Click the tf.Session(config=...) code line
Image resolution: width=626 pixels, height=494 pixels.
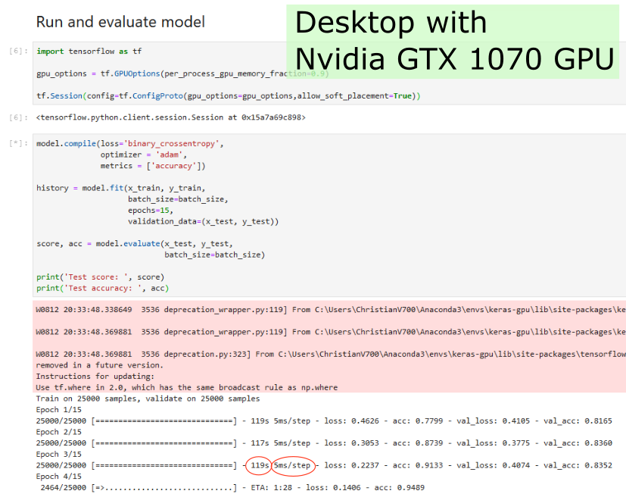[229, 96]
